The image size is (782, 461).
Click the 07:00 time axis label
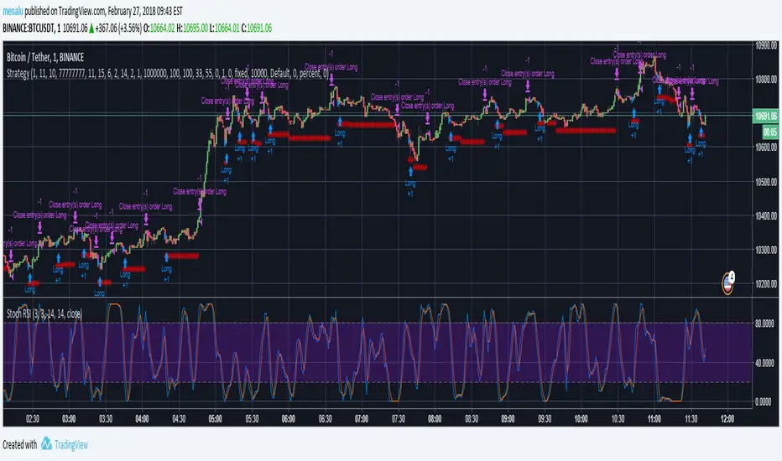pos(362,419)
